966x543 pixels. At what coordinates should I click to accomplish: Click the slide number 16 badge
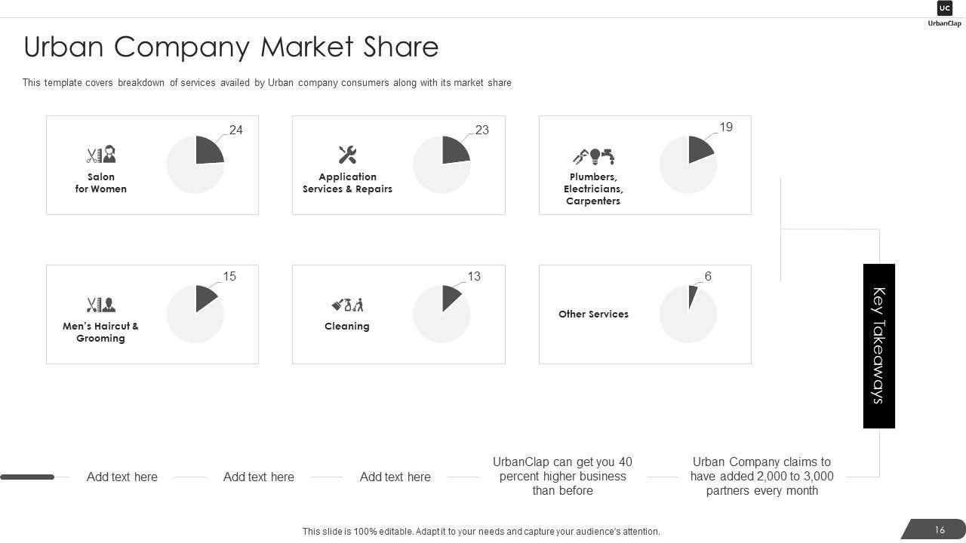tap(939, 530)
